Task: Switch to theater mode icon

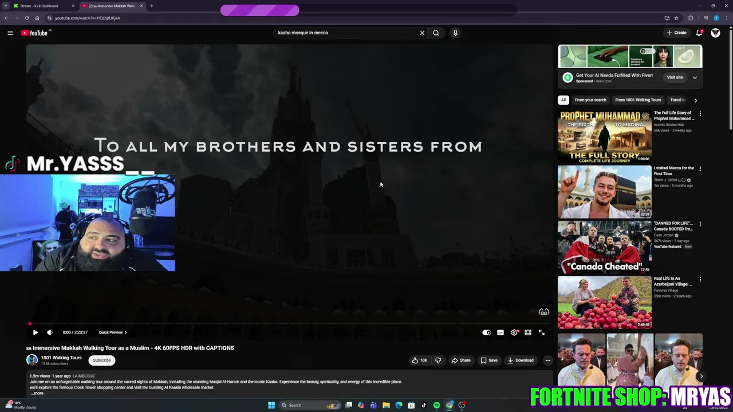Action: (528, 332)
